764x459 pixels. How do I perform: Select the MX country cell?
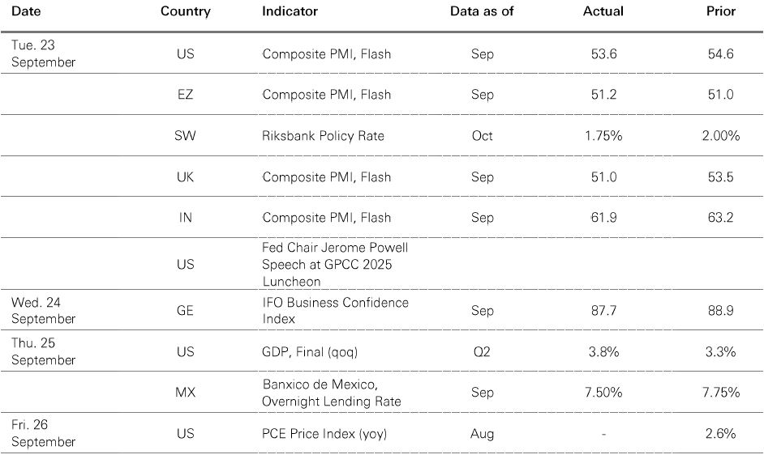pos(185,392)
